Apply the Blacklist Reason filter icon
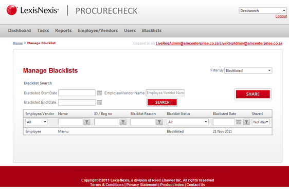Viewport: 289px width, 189px height. 159,122
